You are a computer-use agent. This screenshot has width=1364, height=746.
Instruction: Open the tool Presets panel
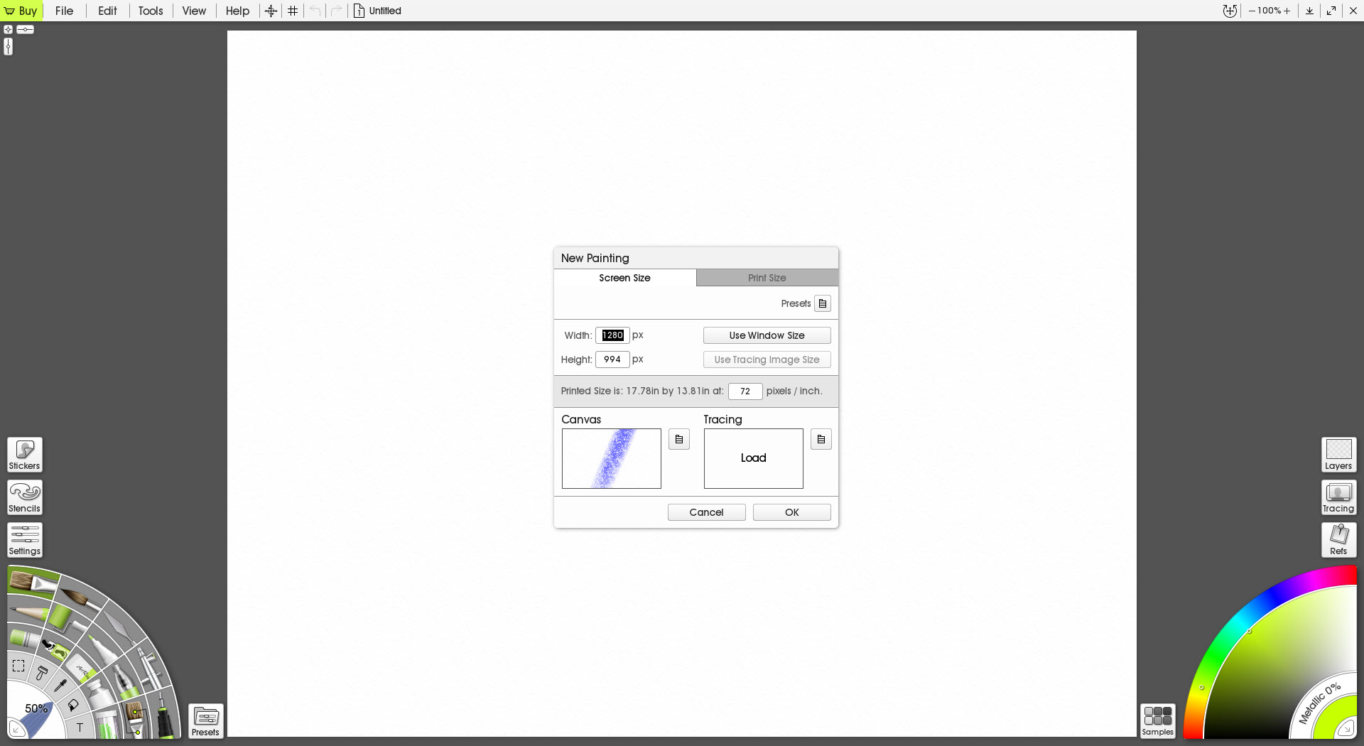coord(205,721)
